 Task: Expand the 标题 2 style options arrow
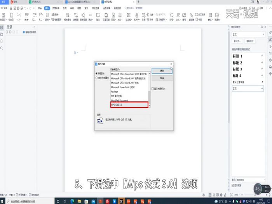[262, 63]
